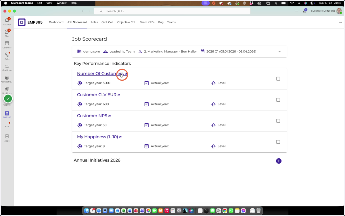345x216 pixels.
Task: Click the EMPOWERMENT OÜ account name
Action: pos(323,11)
